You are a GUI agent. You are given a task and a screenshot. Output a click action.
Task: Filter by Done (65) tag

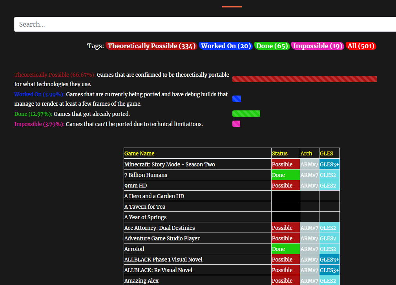pos(272,46)
